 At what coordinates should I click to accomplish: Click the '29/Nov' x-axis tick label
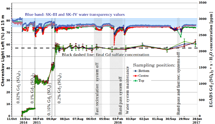click(184, 119)
